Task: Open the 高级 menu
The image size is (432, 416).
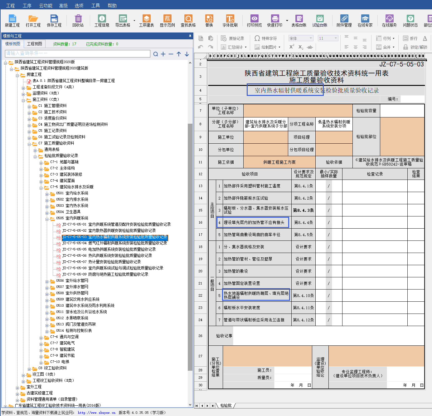Action: coord(63,6)
